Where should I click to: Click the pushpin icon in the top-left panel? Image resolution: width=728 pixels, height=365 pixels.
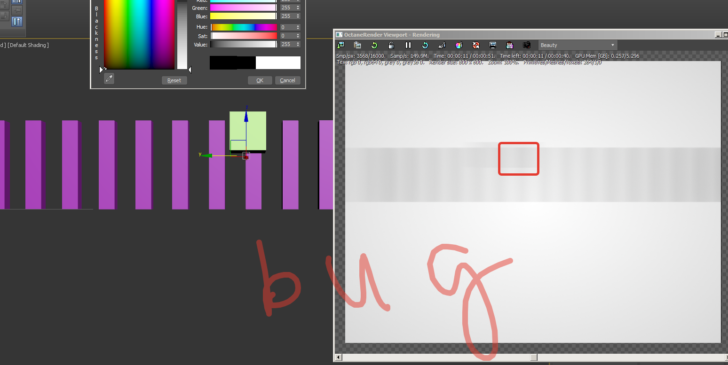pyautogui.click(x=17, y=10)
